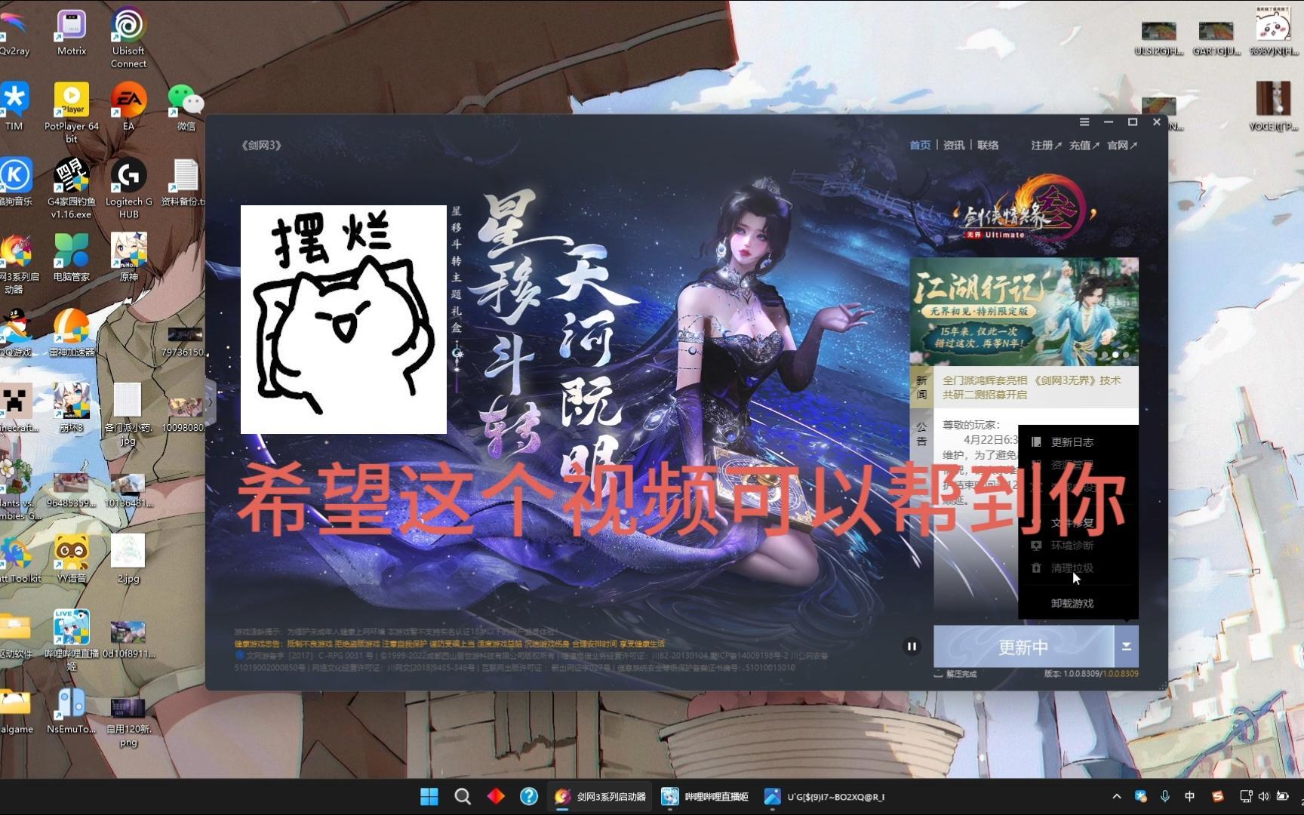Expand the arrow beside 更新中 button
Image resolution: width=1304 pixels, height=815 pixels.
pos(1126,646)
